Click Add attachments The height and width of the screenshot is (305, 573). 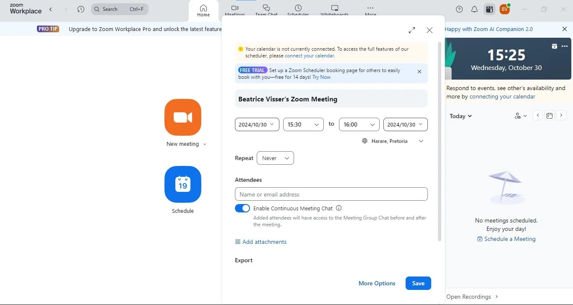261,242
